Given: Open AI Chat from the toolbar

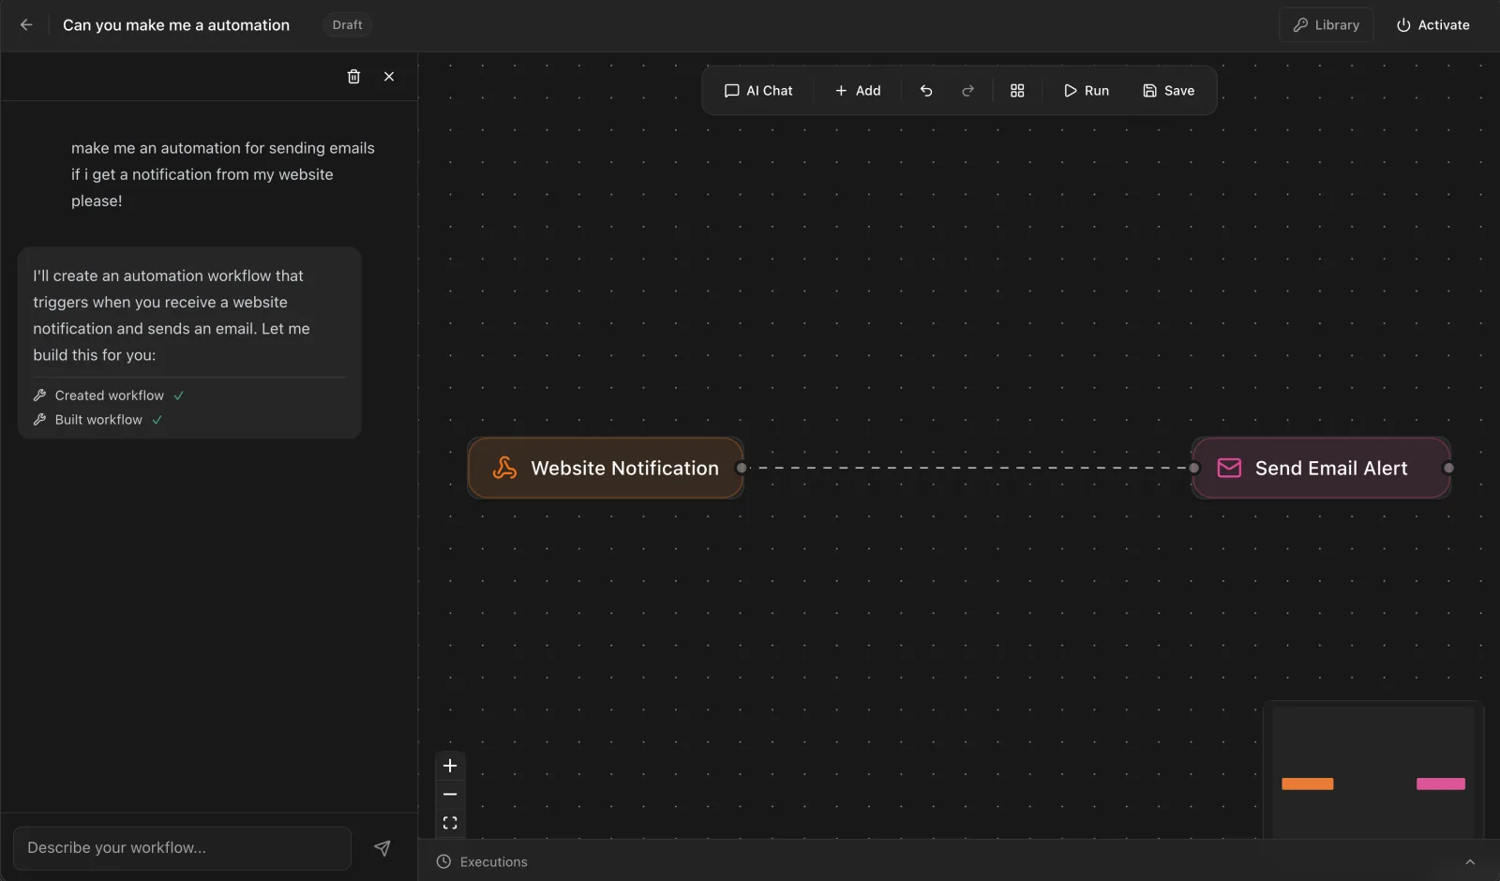Looking at the screenshot, I should pos(758,91).
